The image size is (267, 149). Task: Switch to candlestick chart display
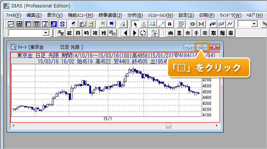[213, 24]
